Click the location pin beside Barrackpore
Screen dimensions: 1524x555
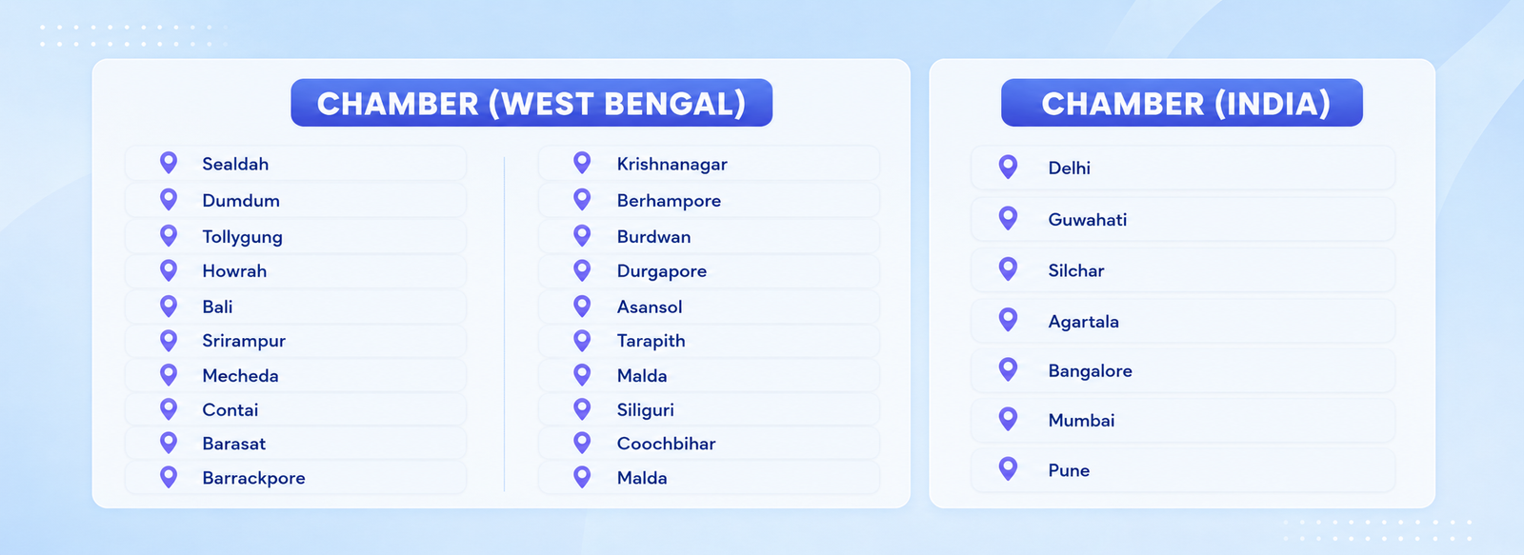[x=169, y=477]
